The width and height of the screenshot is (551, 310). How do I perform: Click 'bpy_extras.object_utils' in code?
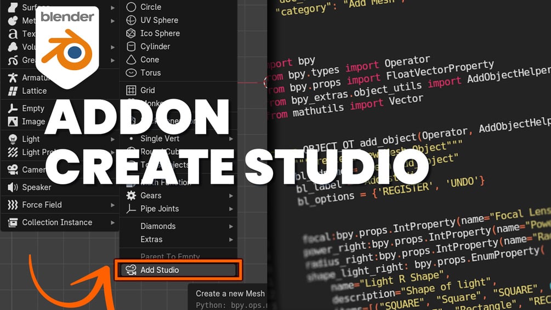(356, 93)
